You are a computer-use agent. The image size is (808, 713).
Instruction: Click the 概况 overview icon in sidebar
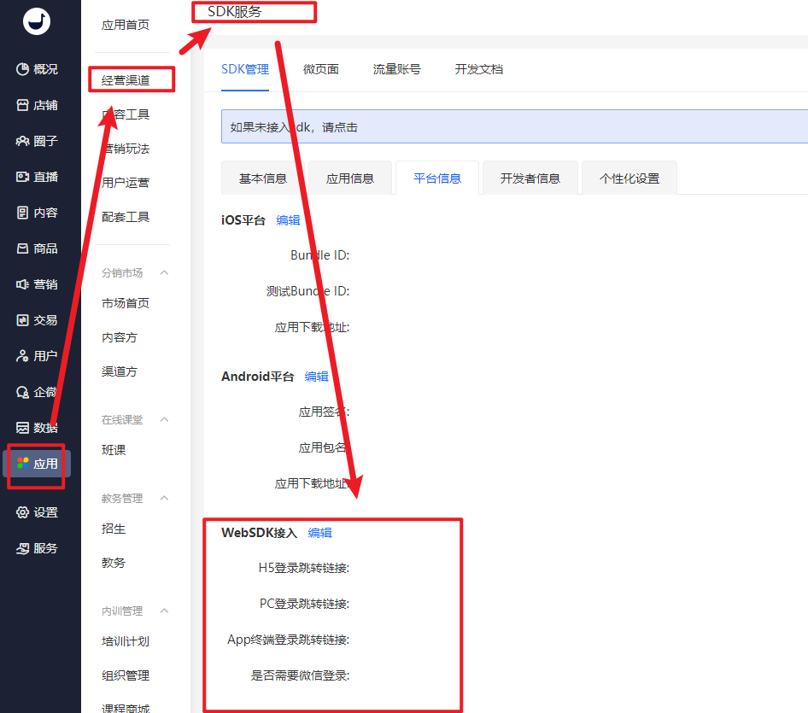(x=23, y=69)
